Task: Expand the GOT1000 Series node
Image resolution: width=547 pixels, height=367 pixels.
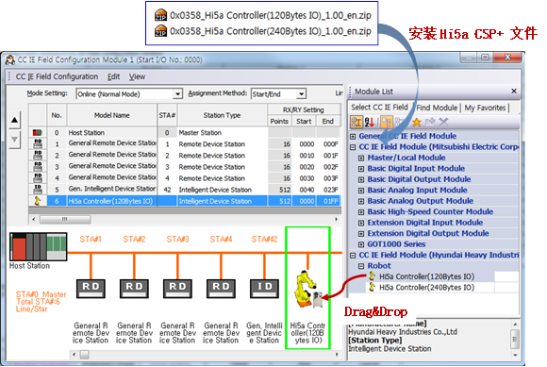Action: (x=361, y=244)
